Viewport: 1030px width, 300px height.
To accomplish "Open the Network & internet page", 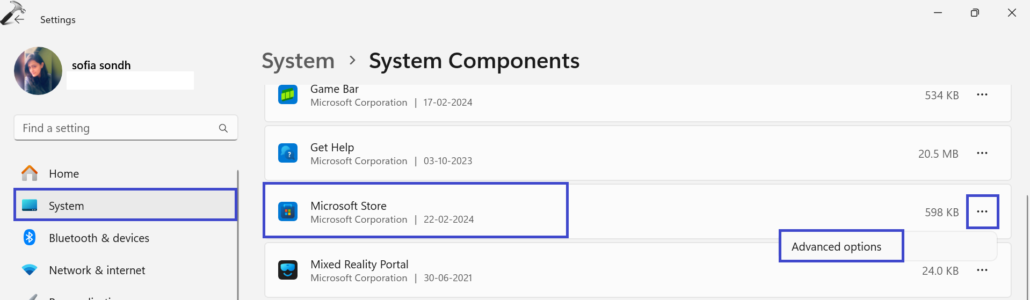I will (97, 270).
